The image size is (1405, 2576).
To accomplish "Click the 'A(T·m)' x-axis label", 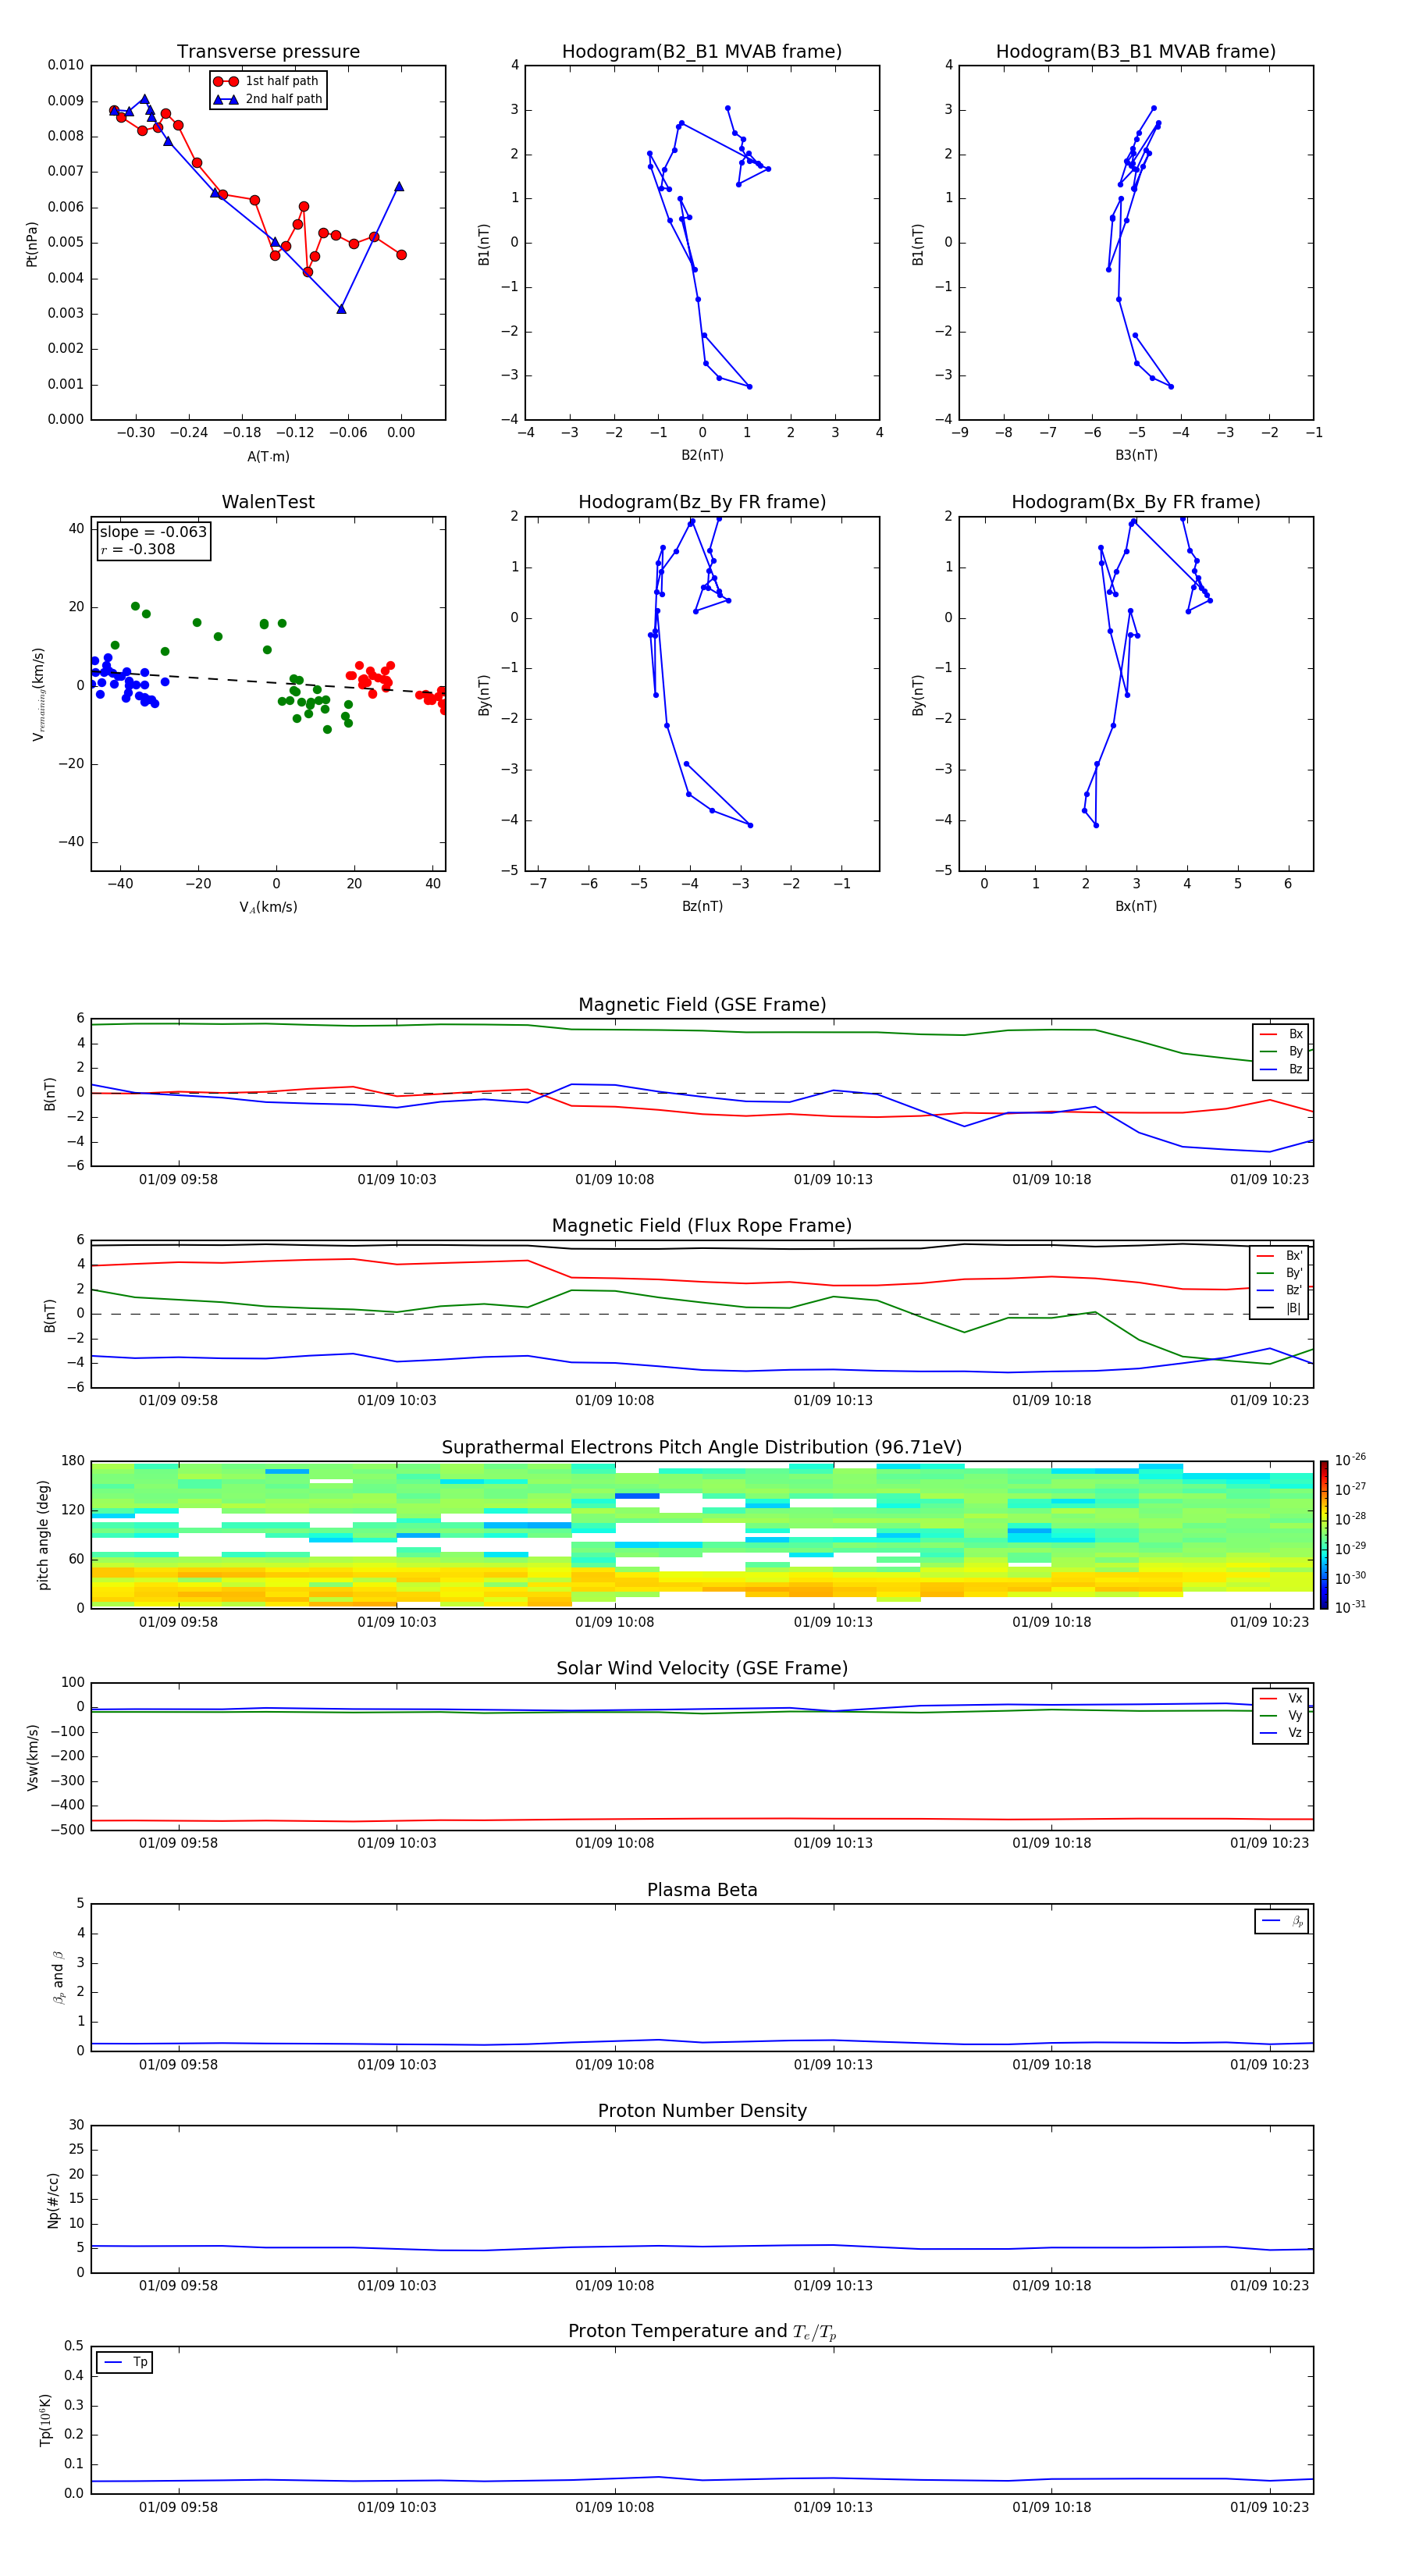I will pyautogui.click(x=268, y=456).
